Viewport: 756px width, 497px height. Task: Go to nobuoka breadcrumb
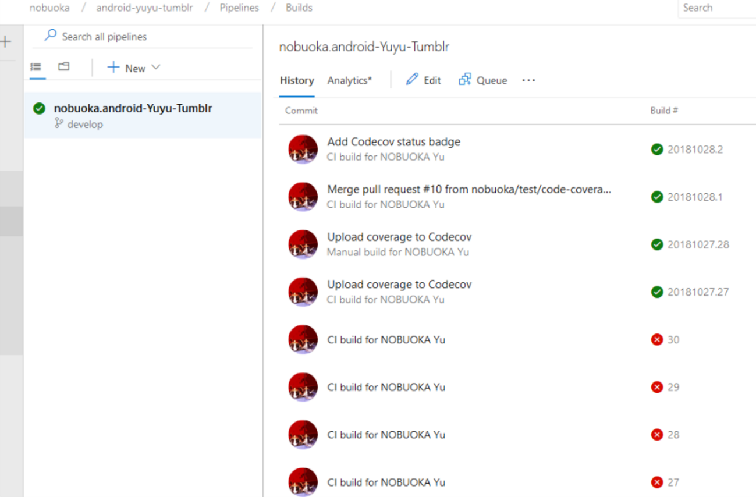49,8
